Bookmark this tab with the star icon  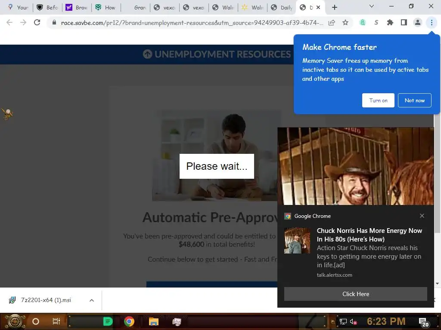coord(345,22)
